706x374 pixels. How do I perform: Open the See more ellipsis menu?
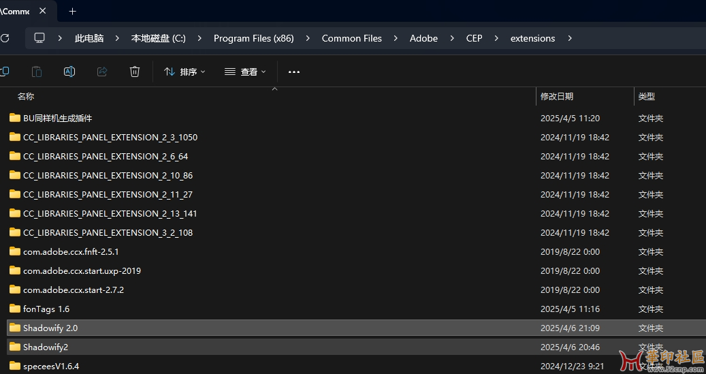click(x=294, y=72)
